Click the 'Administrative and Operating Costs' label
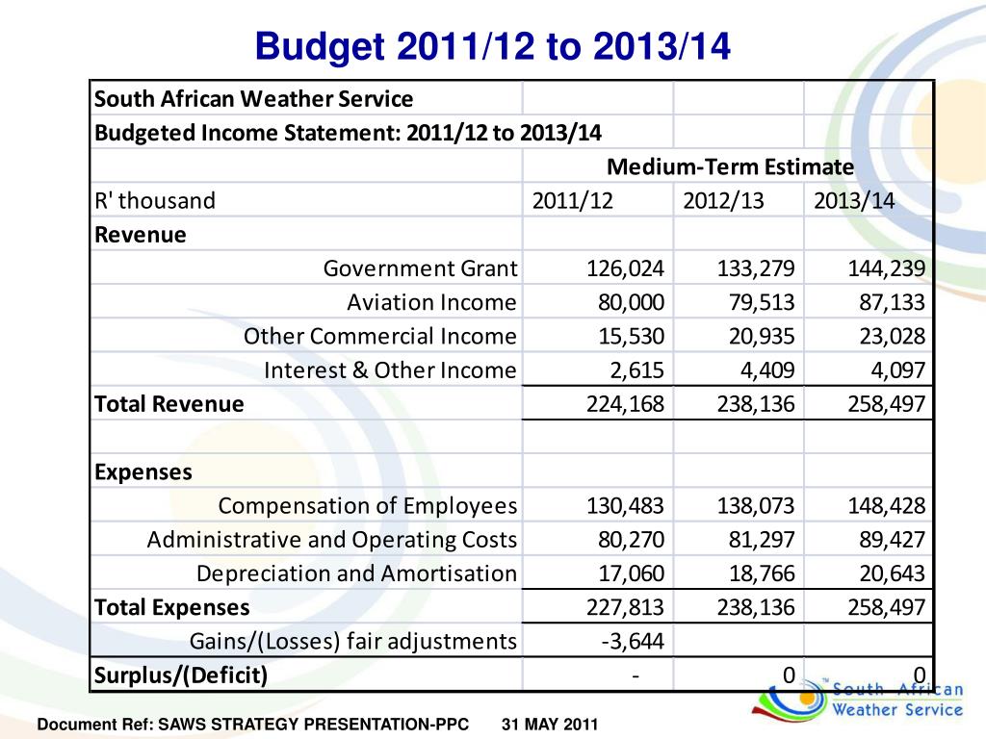Viewport: 986px width, 739px height. click(331, 540)
